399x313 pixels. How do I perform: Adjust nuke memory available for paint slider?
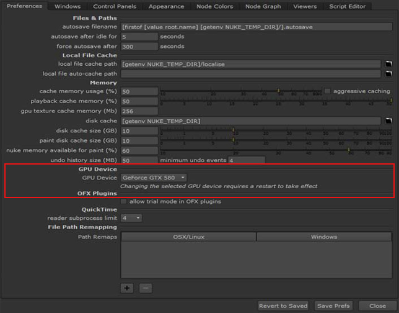[x=276, y=150]
